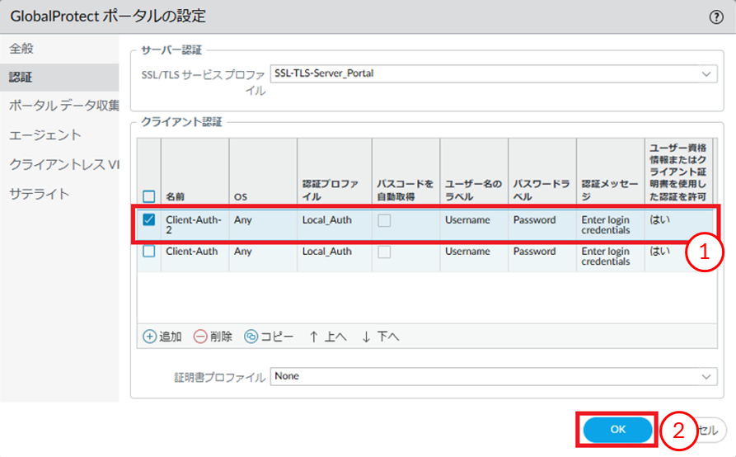The width and height of the screenshot is (736, 457).
Task: Open the SSL/TLS service profile dropdown
Action: click(706, 74)
